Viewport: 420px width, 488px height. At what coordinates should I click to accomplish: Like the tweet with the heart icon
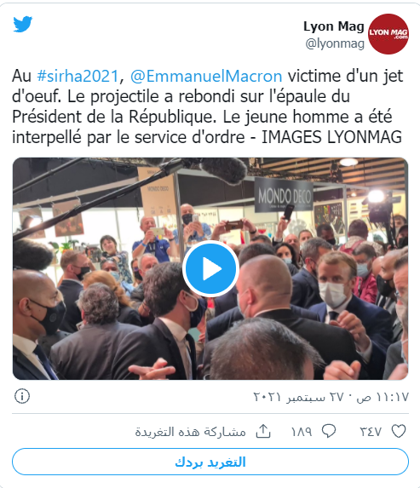[399, 431]
